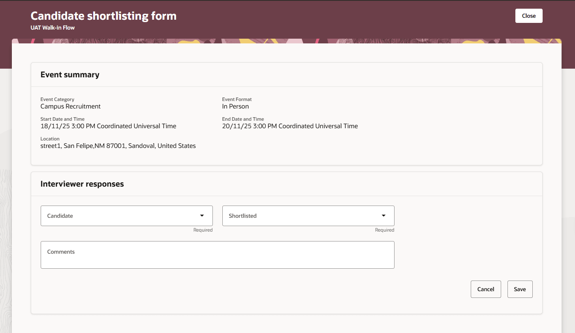Screen dimensions: 575x333
Task: Click the In Person event format text
Action: pos(235,106)
